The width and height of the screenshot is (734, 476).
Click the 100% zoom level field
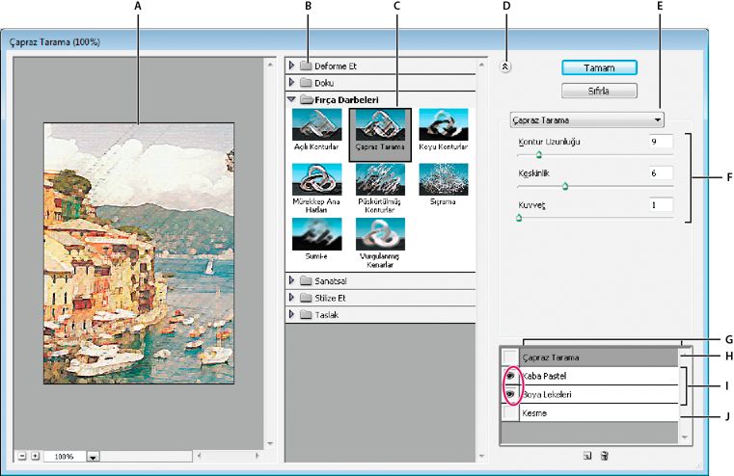[65, 457]
